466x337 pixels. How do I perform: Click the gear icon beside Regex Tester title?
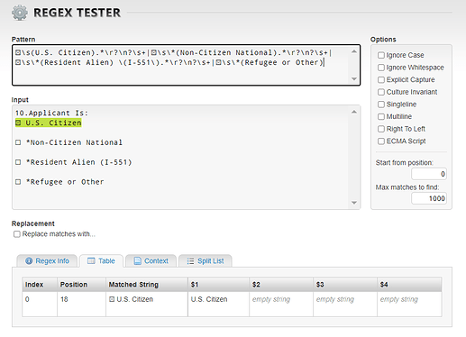(x=20, y=13)
